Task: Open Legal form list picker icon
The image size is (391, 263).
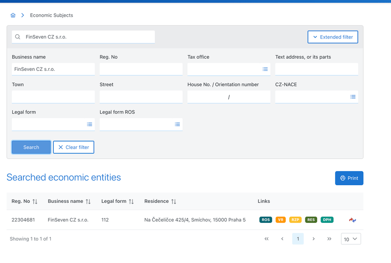Action: tap(89, 124)
